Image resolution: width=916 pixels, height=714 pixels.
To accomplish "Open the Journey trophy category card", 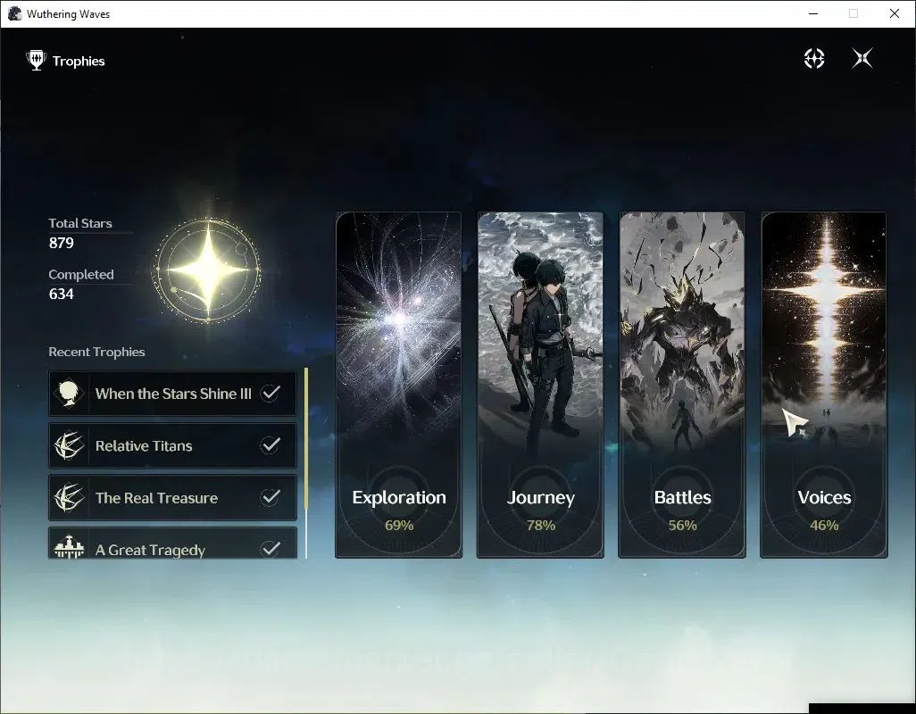I will point(540,385).
